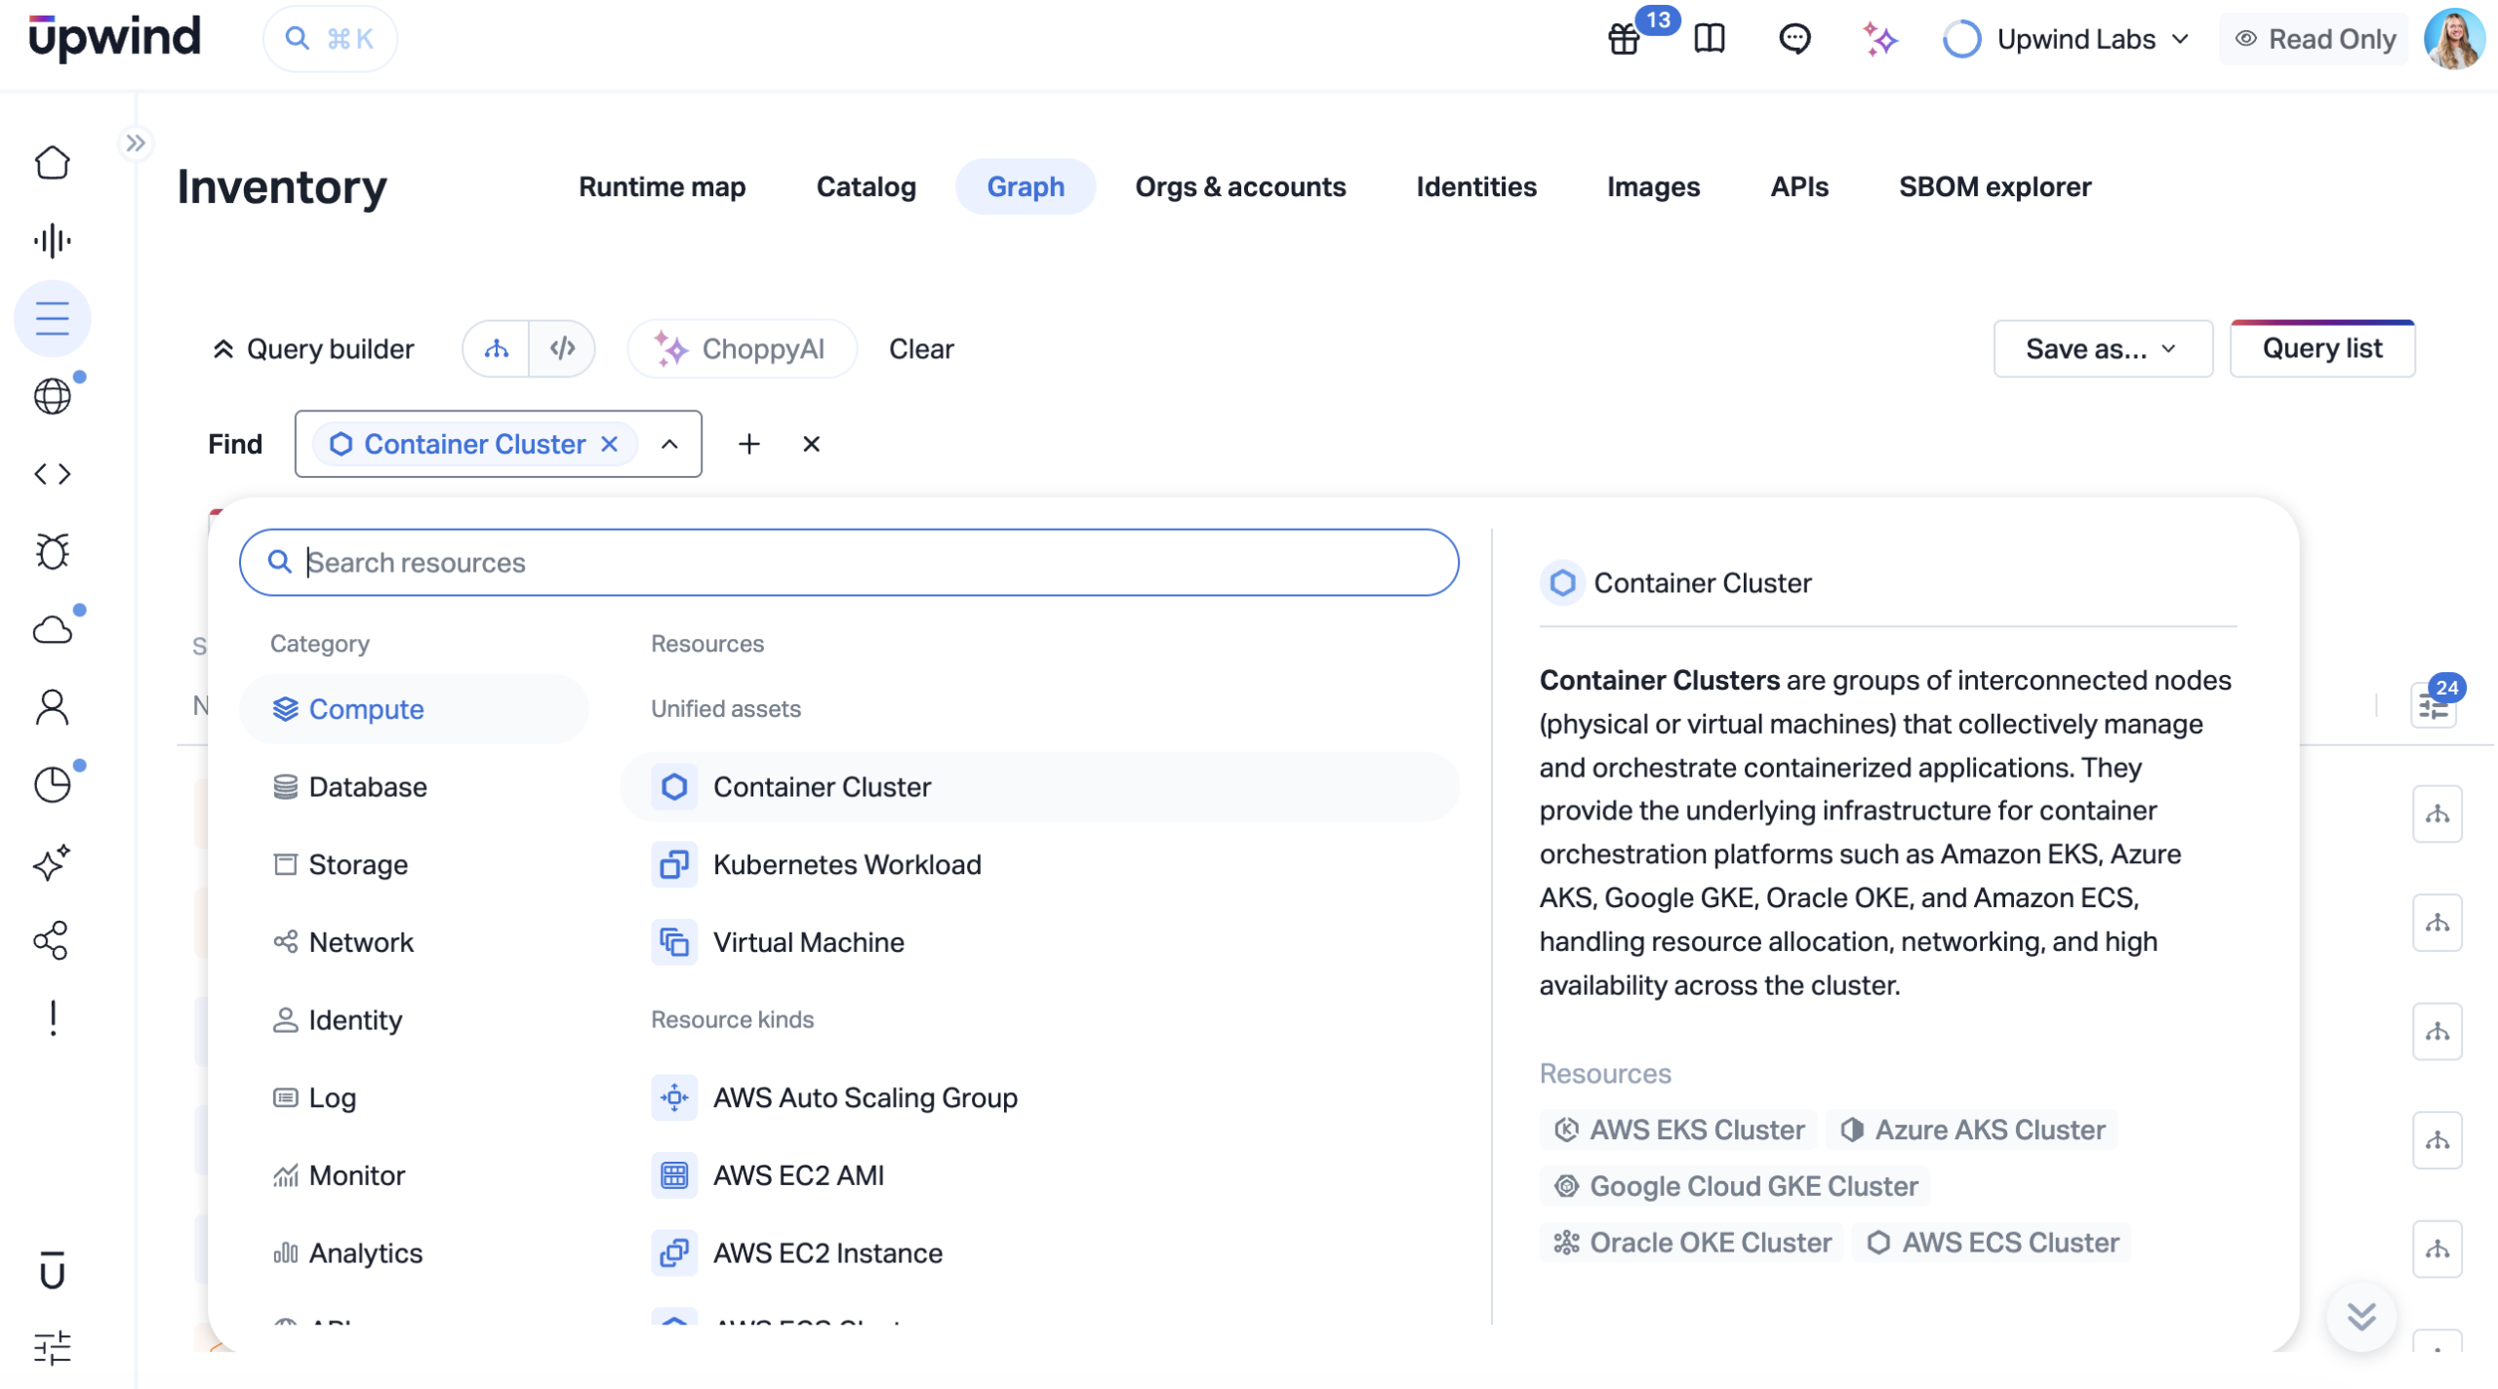The width and height of the screenshot is (2498, 1389).
Task: Choose Kubernetes Workload resource
Action: pyautogui.click(x=1040, y=865)
